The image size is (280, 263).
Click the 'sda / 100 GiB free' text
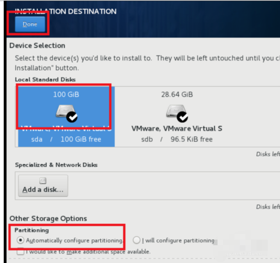click(65, 139)
